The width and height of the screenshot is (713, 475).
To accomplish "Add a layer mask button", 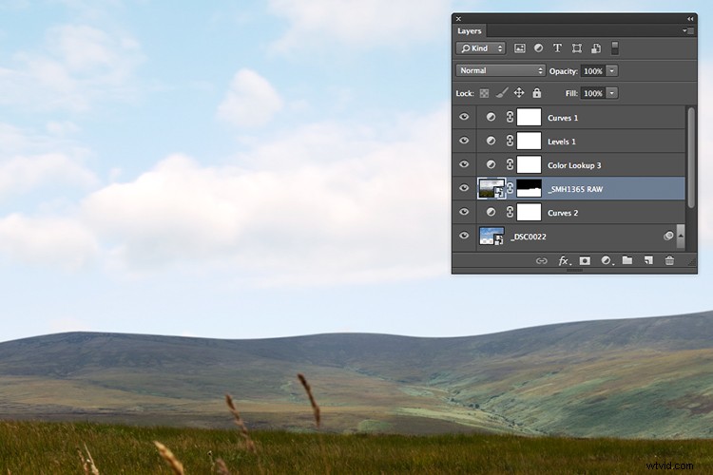I will (585, 260).
